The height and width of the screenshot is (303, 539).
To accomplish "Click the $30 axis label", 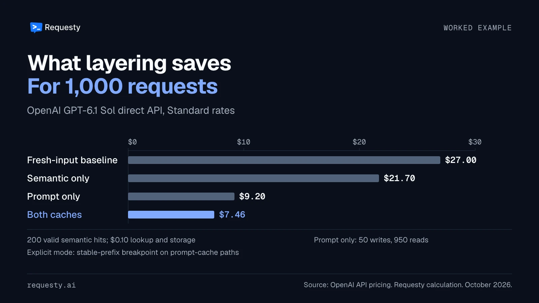I will point(475,142).
